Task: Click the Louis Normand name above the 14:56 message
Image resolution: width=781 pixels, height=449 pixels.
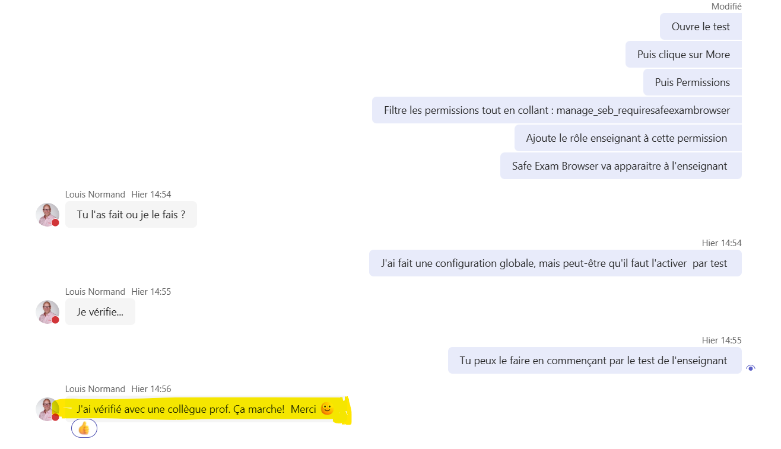Action: click(95, 389)
